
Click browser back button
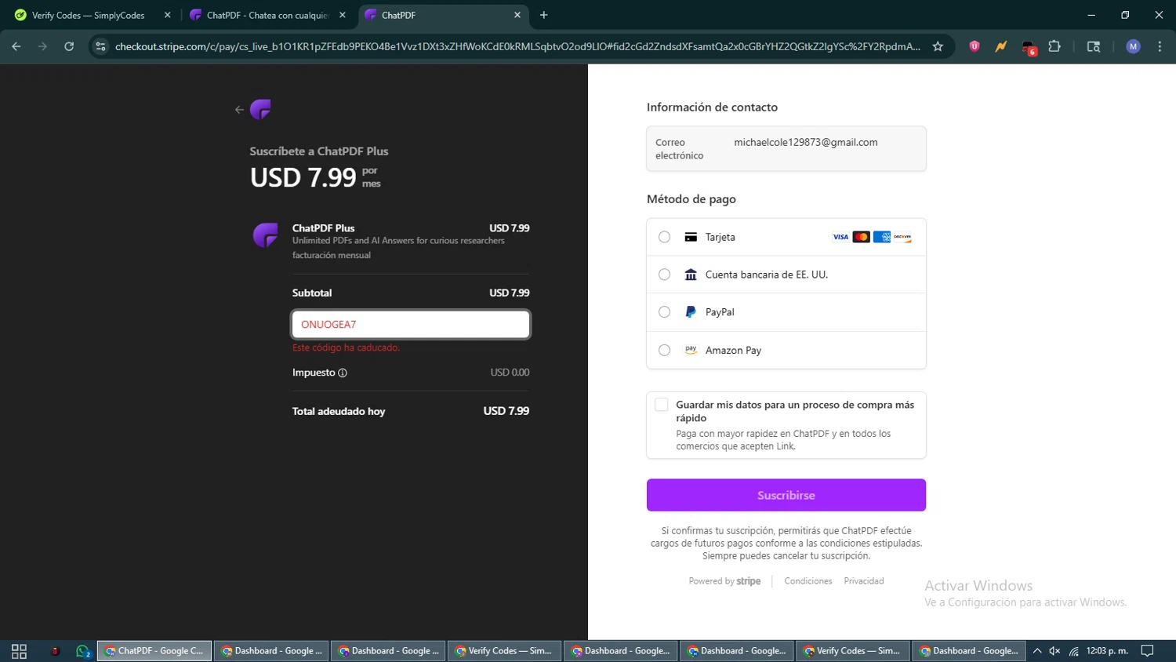(x=16, y=46)
